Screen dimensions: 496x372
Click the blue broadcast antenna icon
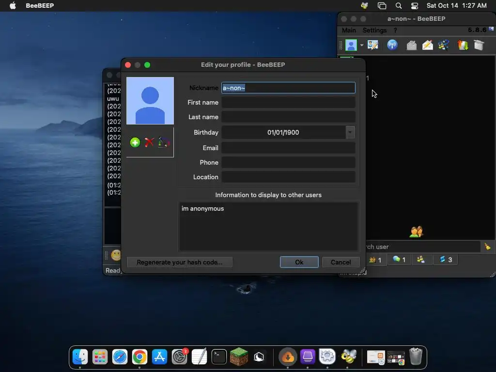(392, 45)
